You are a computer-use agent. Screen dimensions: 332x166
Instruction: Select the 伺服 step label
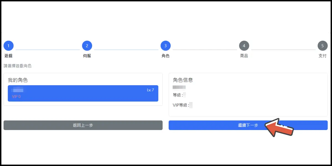[x=87, y=56]
